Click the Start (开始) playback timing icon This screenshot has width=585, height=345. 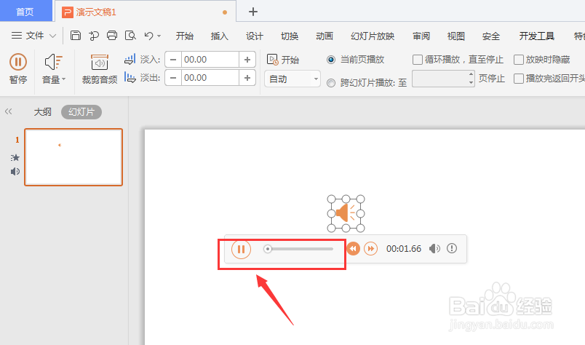tap(272, 60)
